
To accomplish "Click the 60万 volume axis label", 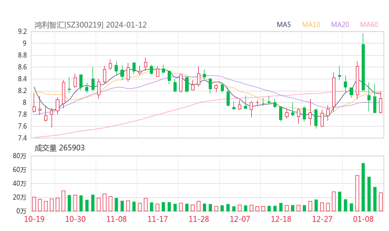I will click(20, 170).
